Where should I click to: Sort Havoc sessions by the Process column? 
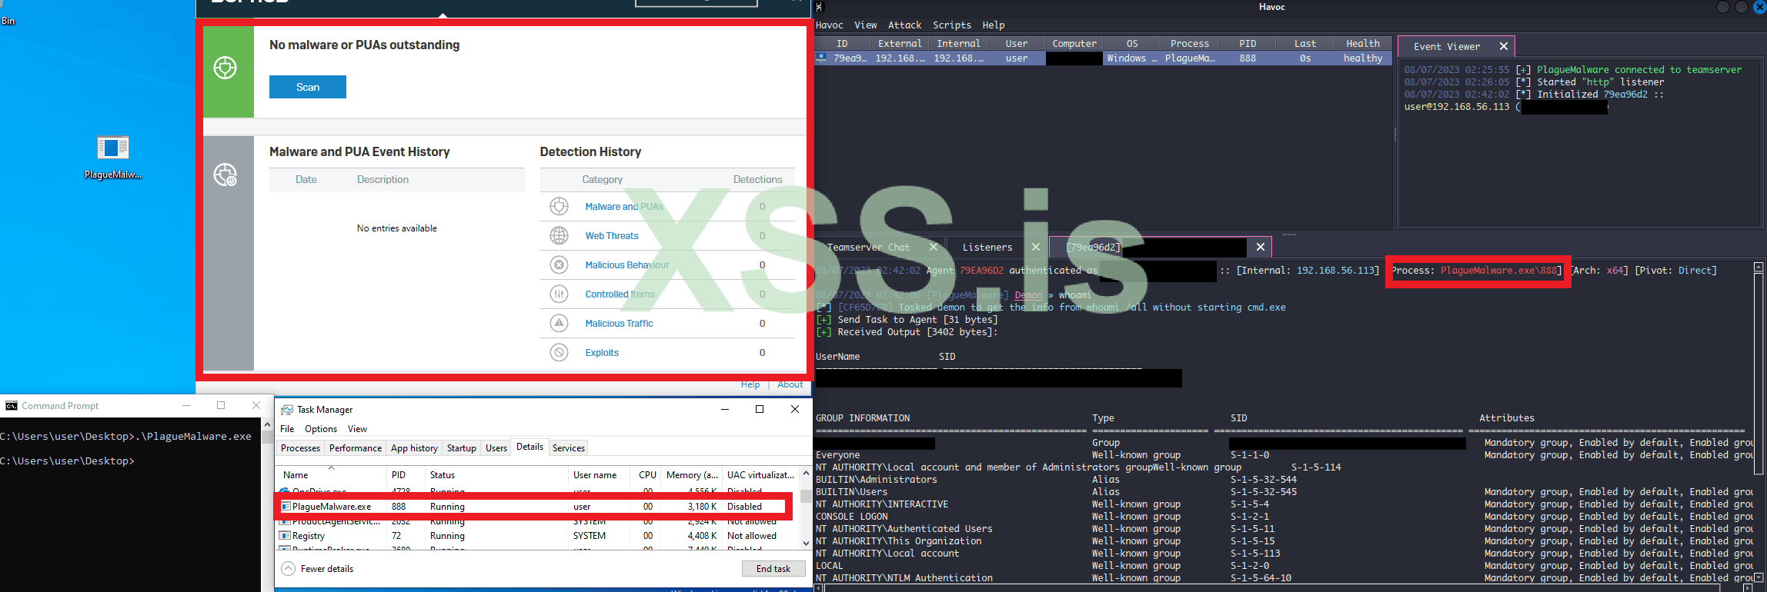pos(1190,44)
